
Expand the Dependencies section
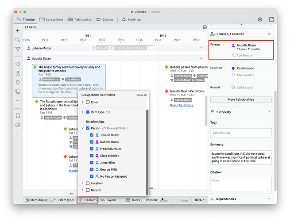pyautogui.click(x=269, y=198)
